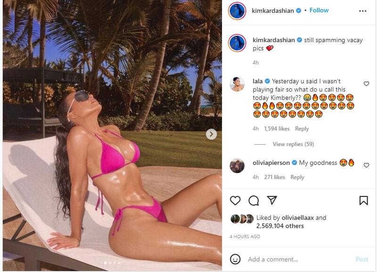Screen dimensions: 377x272
Task: Open the oliviaellaax liker profile link
Action: click(298, 218)
